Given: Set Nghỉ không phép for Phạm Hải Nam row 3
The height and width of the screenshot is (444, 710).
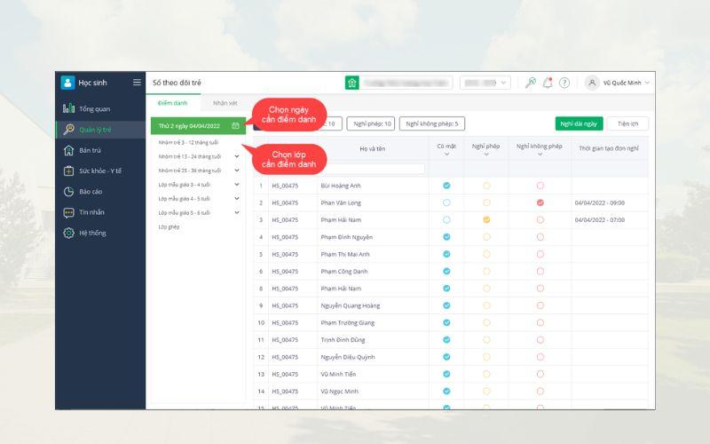Looking at the screenshot, I should 540,219.
